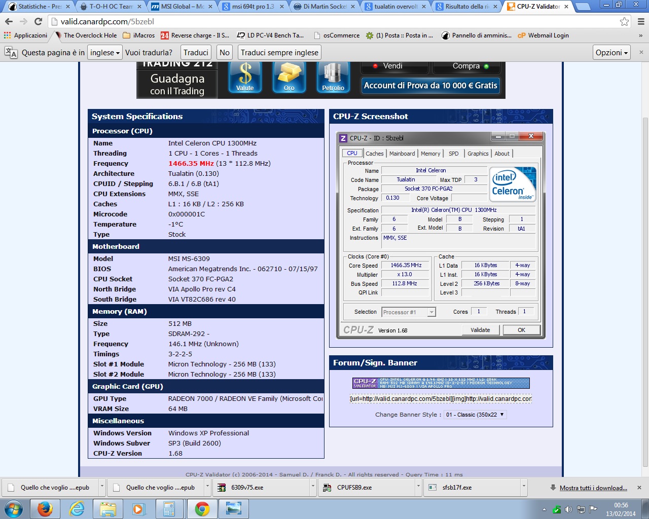Switch to the tualatin overvolt tab

click(395, 7)
